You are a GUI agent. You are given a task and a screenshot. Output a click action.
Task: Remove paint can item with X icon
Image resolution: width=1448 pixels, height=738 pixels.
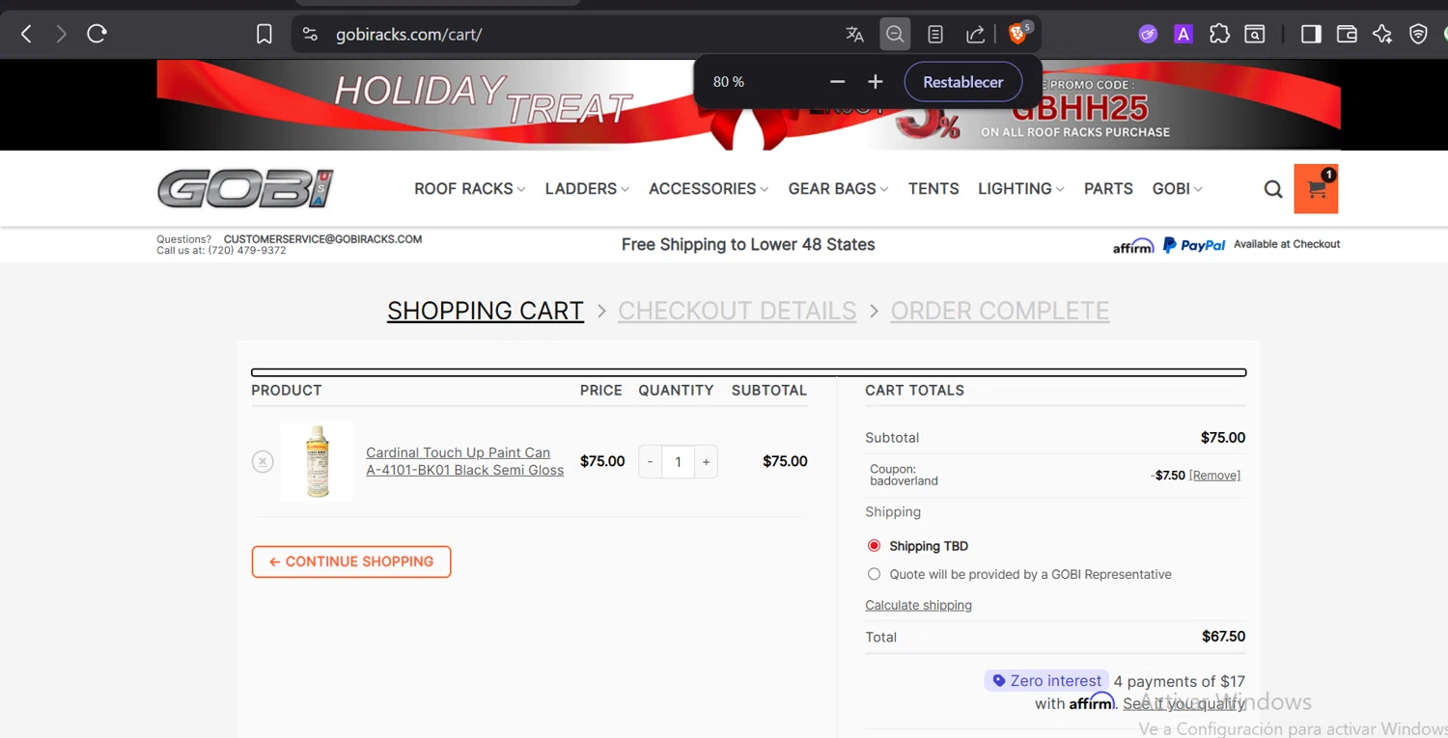pyautogui.click(x=263, y=462)
